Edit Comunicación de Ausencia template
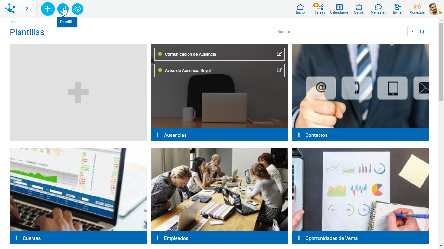The image size is (444, 249). click(279, 54)
